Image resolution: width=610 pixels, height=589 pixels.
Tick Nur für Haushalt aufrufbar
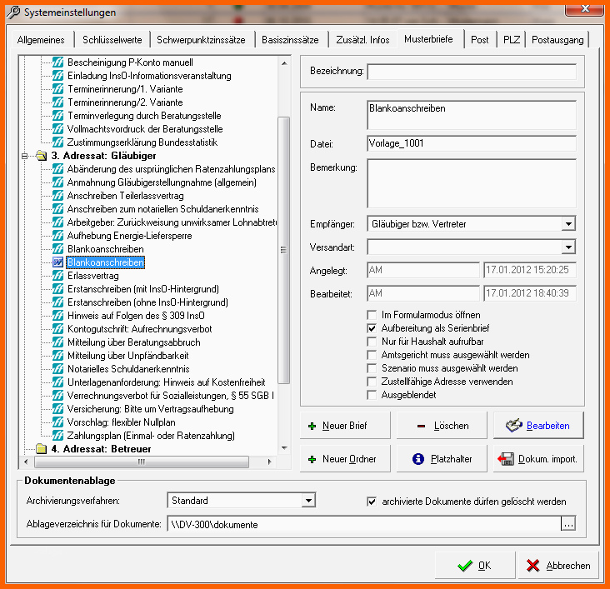pyautogui.click(x=372, y=342)
